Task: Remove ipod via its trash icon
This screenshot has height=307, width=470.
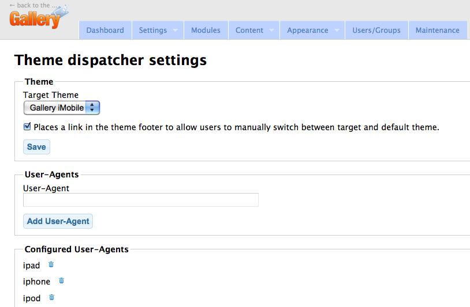Action: pyautogui.click(x=51, y=297)
